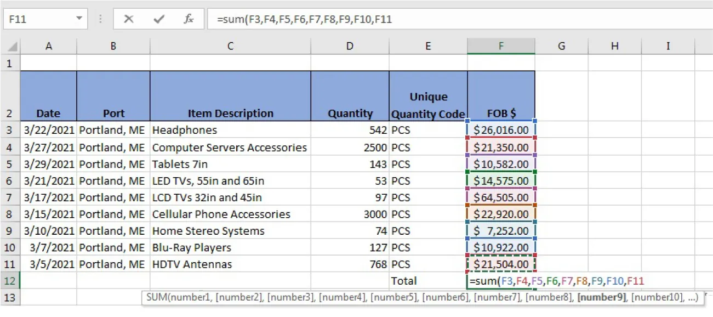Select row 12 header
The width and height of the screenshot is (713, 317).
(10, 281)
